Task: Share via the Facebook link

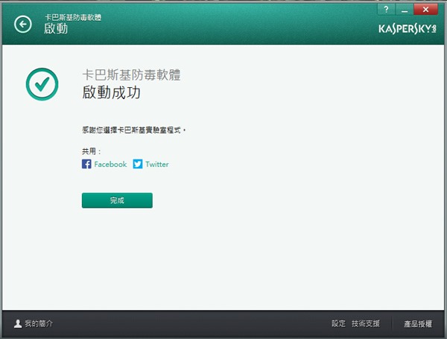Action: click(110, 164)
